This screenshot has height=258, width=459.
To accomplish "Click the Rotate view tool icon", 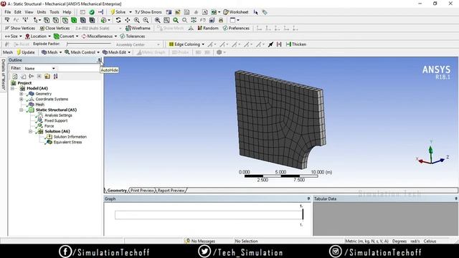I will click(x=118, y=20).
